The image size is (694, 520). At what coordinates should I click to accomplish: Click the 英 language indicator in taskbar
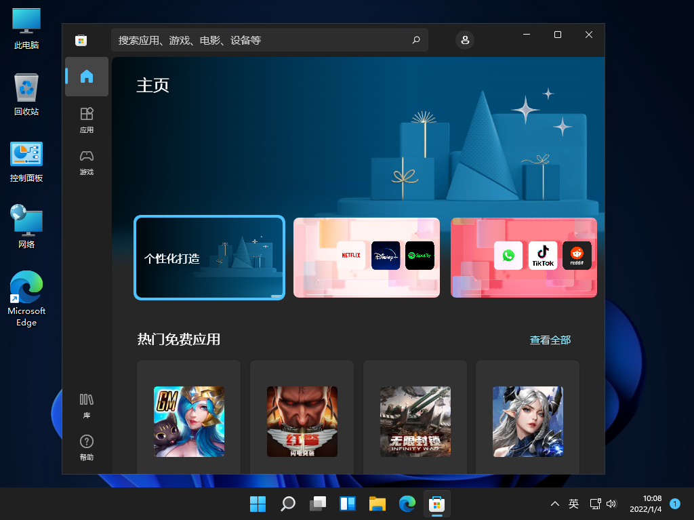pos(573,504)
